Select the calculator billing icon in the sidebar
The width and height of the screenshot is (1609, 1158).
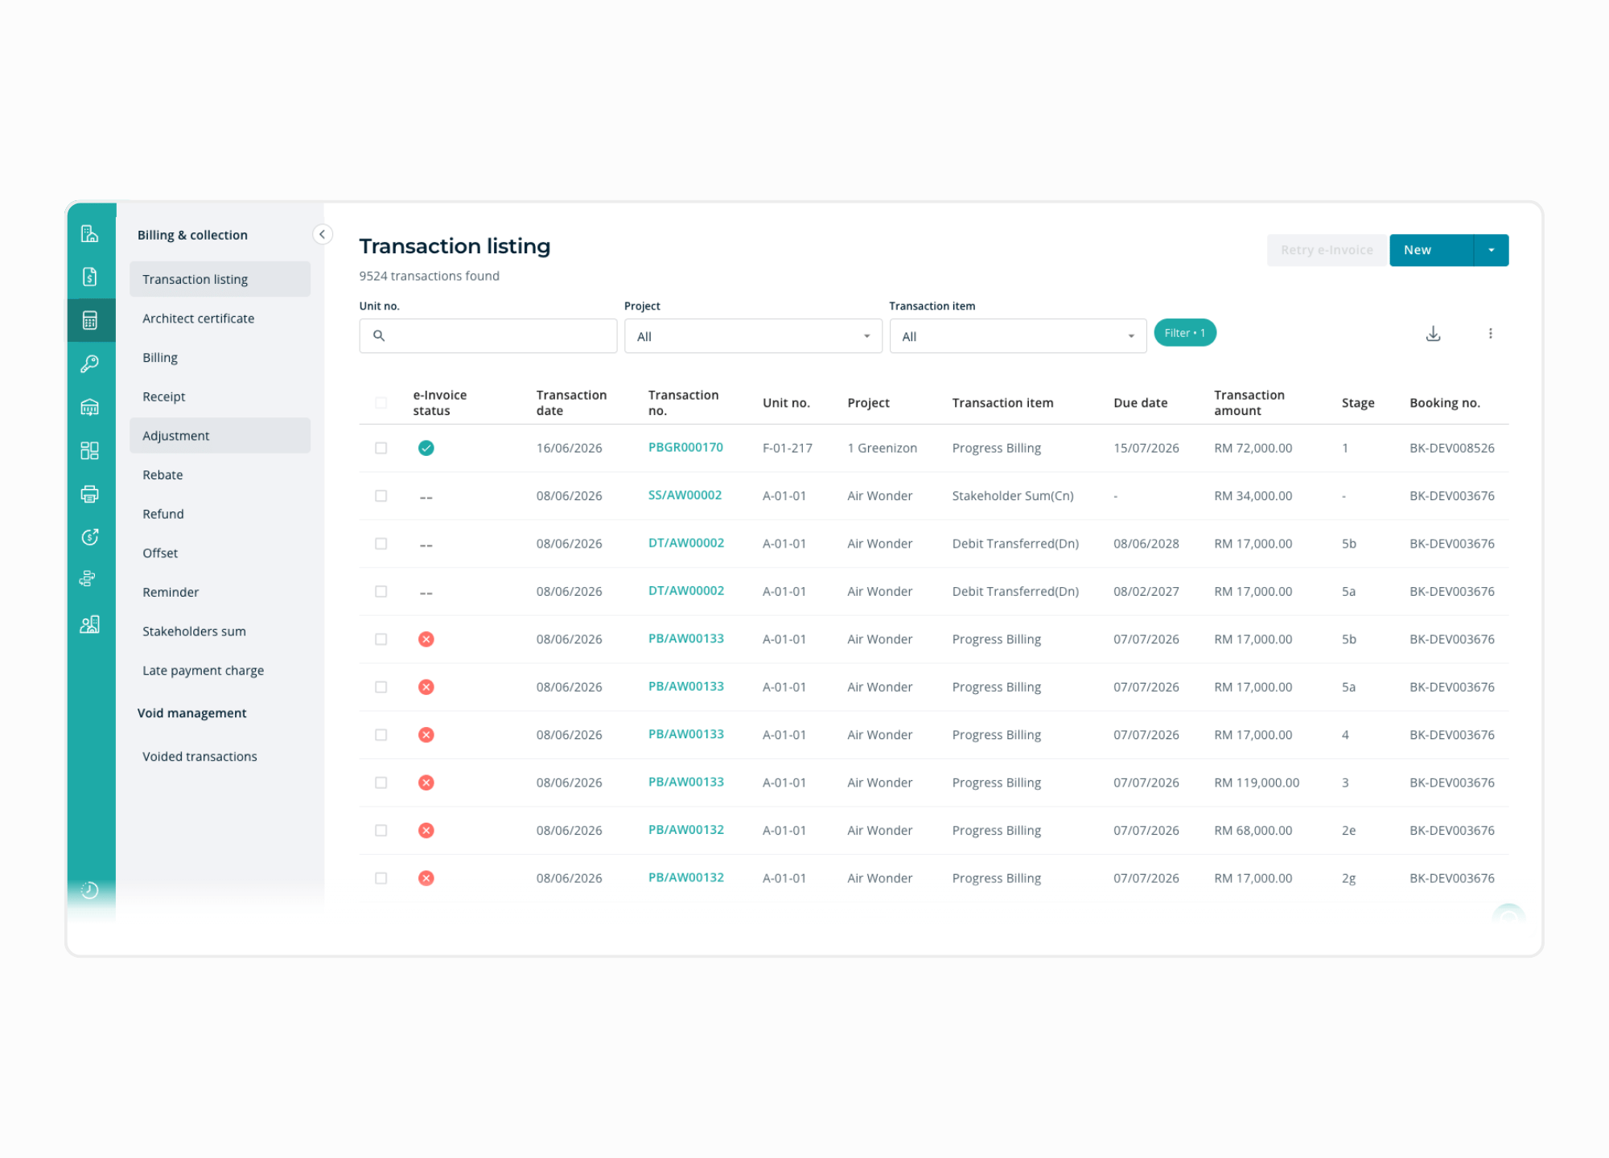(x=89, y=320)
